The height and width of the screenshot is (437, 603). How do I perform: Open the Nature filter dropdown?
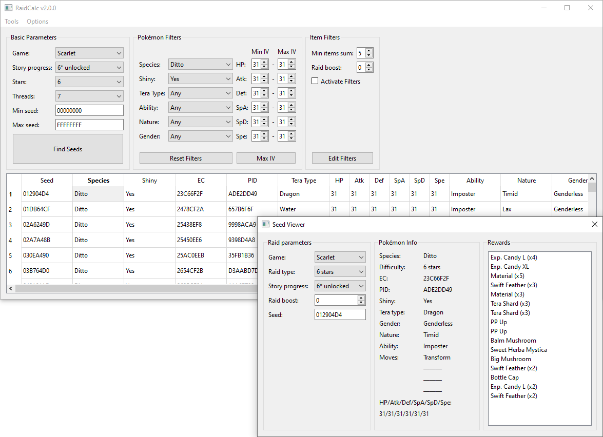tap(200, 122)
